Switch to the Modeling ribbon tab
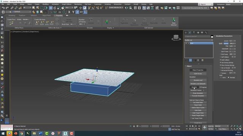This screenshot has height=136, width=243. pyautogui.click(x=12, y=15)
